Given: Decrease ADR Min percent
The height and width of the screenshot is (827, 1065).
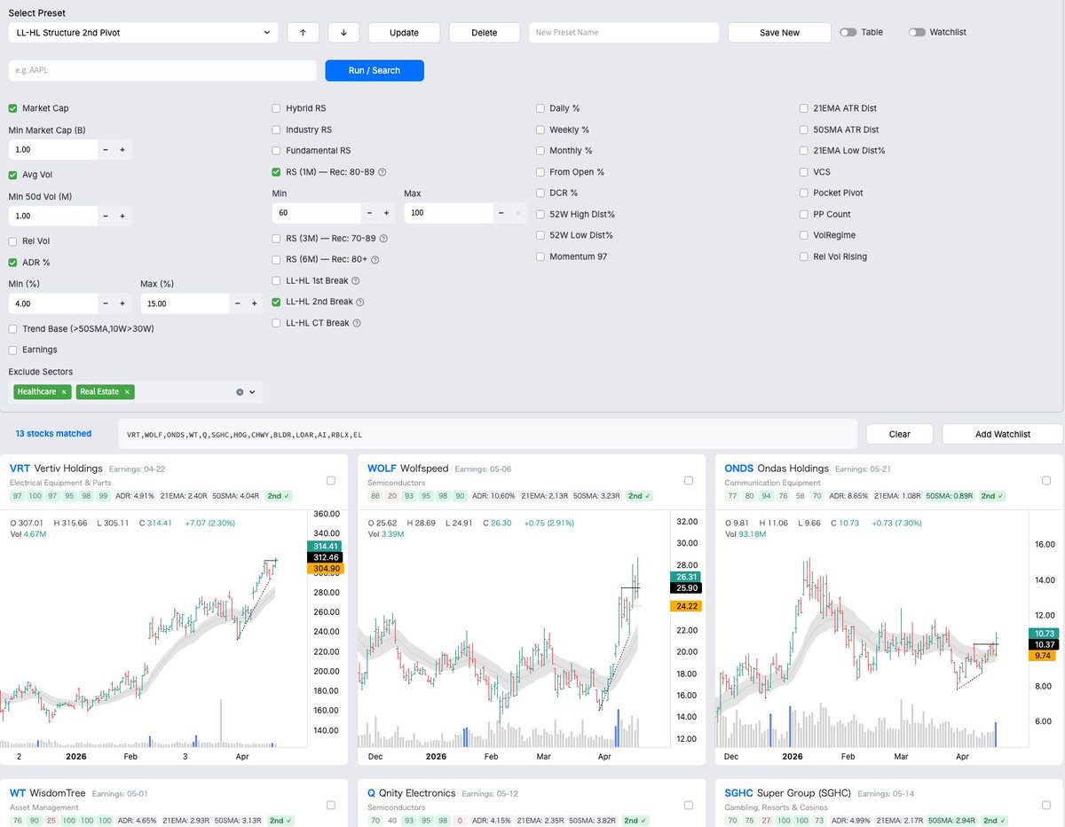Looking at the screenshot, I should coord(106,303).
